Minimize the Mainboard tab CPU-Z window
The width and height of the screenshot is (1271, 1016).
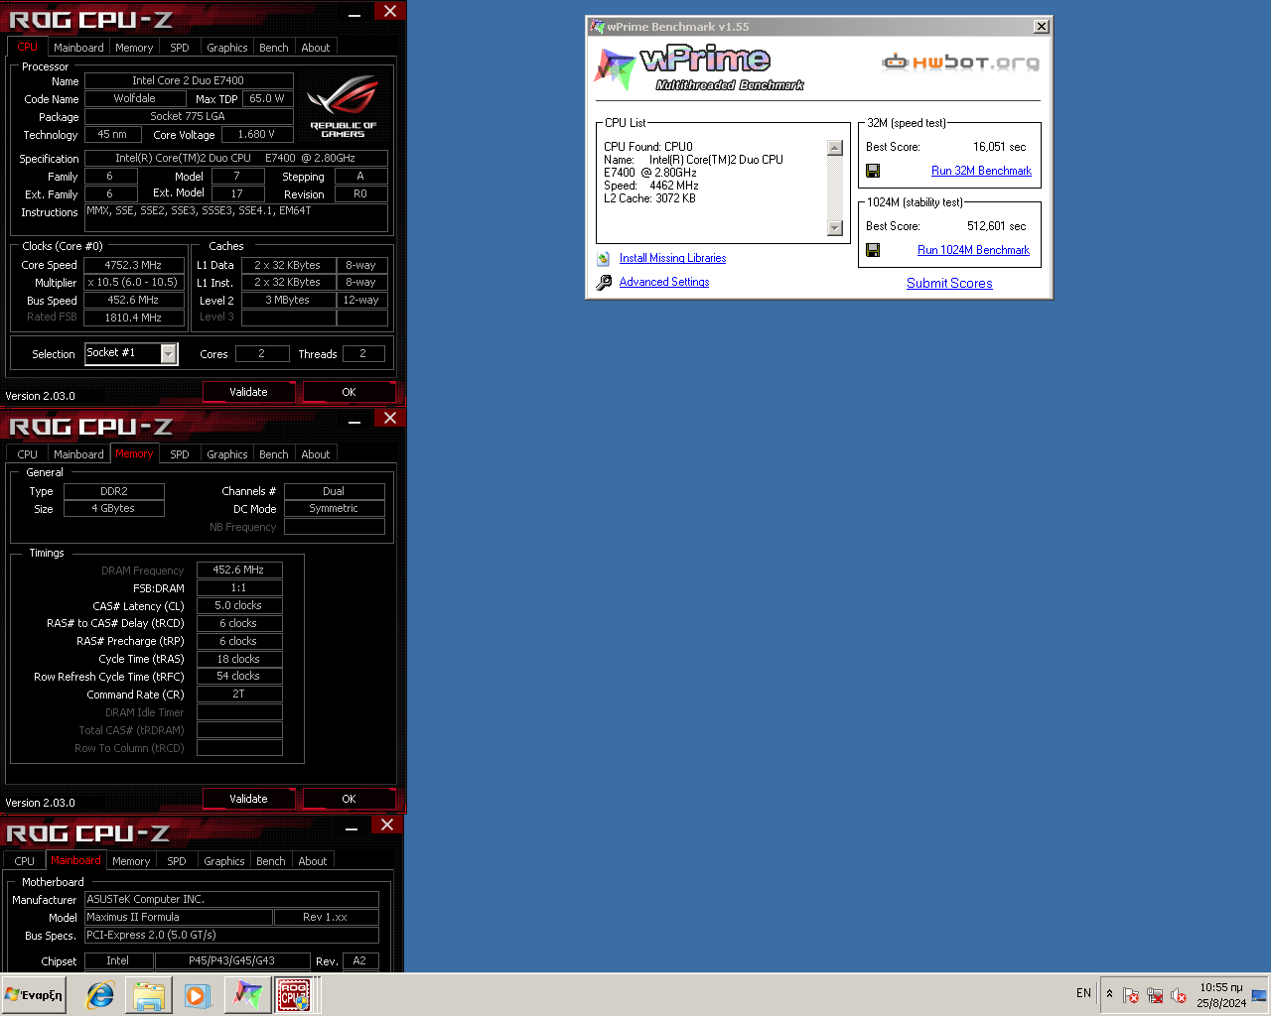pos(352,828)
